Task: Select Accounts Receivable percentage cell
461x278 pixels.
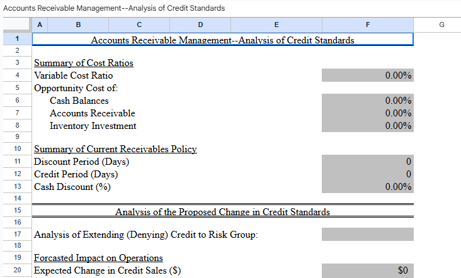Action: [367, 113]
